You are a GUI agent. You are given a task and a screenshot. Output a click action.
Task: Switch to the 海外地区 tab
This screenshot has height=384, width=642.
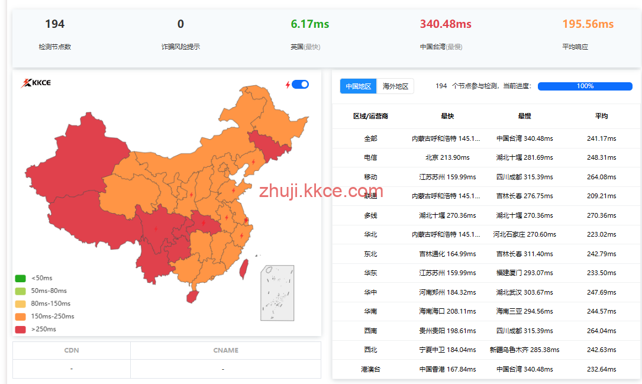click(395, 86)
